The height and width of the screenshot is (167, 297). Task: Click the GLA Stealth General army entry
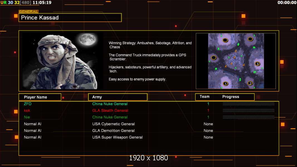click(x=110, y=110)
